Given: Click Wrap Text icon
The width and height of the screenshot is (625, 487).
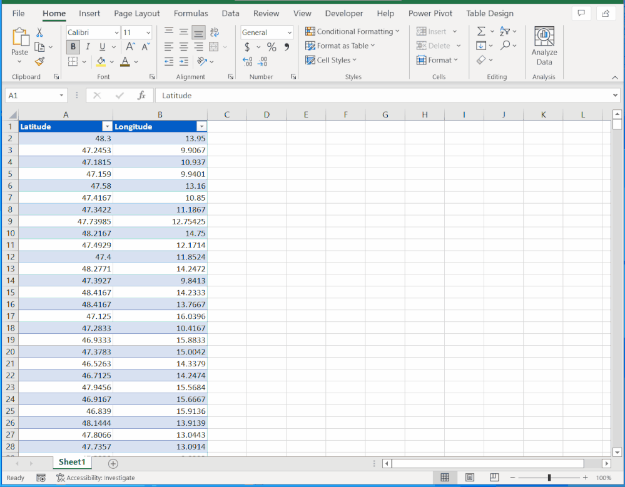Looking at the screenshot, I should point(215,32).
